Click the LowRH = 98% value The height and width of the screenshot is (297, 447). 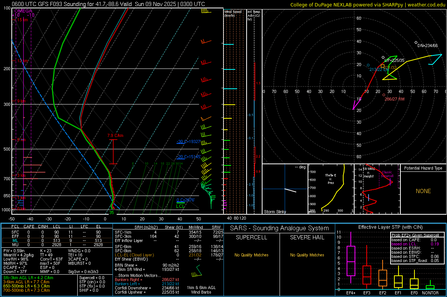click(x=16, y=259)
